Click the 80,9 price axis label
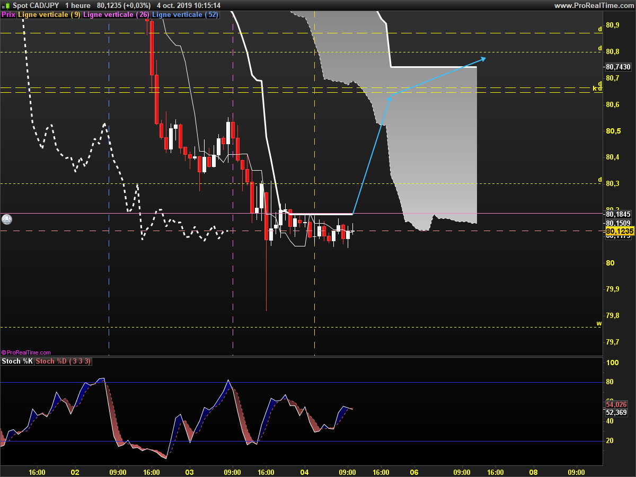The image size is (636, 477). coord(613,25)
